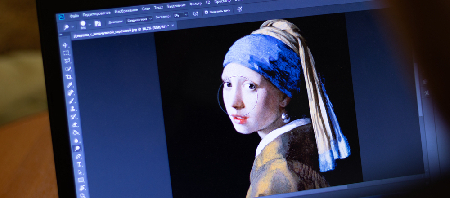450x198 pixels.
Task: Select the Zoom magnifier tool
Action: tap(83, 195)
